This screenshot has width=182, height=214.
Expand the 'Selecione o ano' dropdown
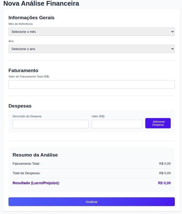91,49
